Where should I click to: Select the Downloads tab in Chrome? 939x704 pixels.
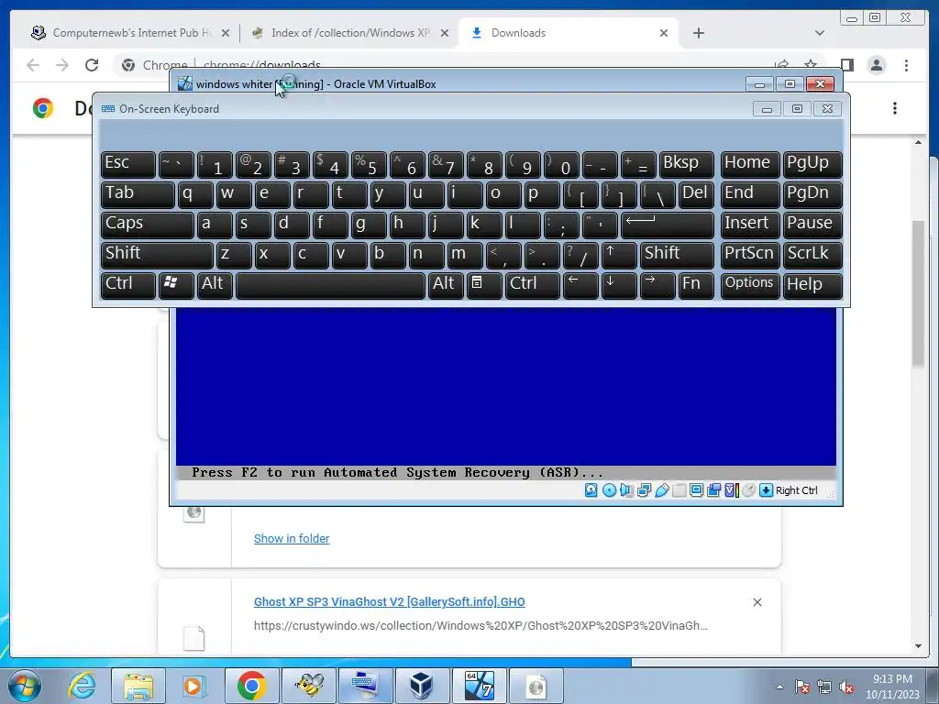[569, 33]
